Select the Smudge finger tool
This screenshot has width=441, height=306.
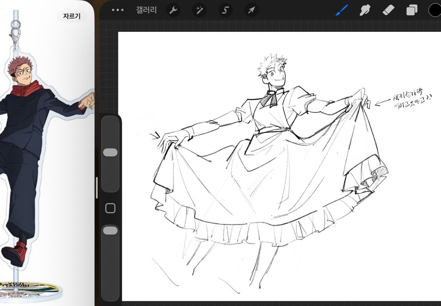coord(365,10)
